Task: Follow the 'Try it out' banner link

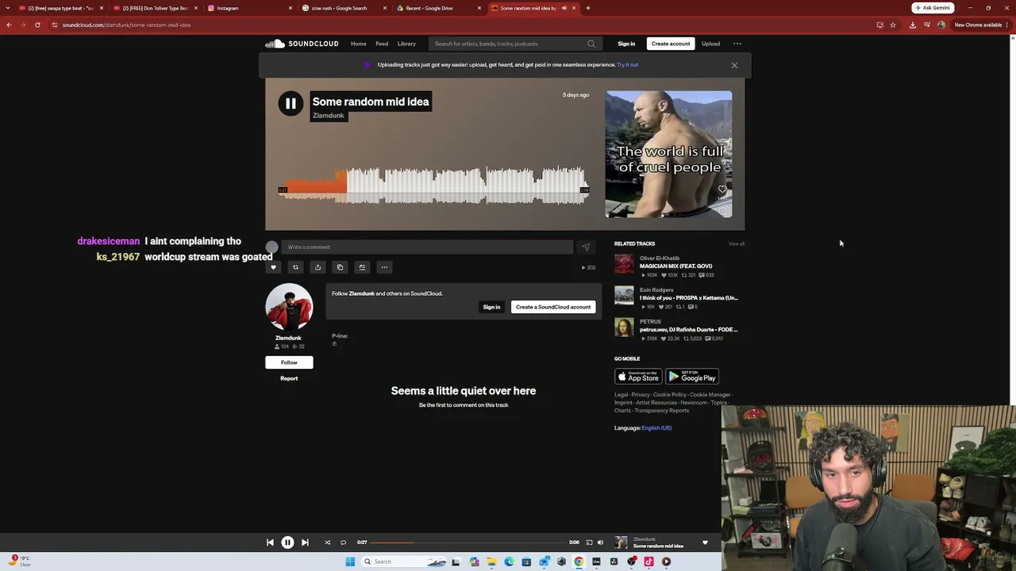Action: [x=628, y=65]
